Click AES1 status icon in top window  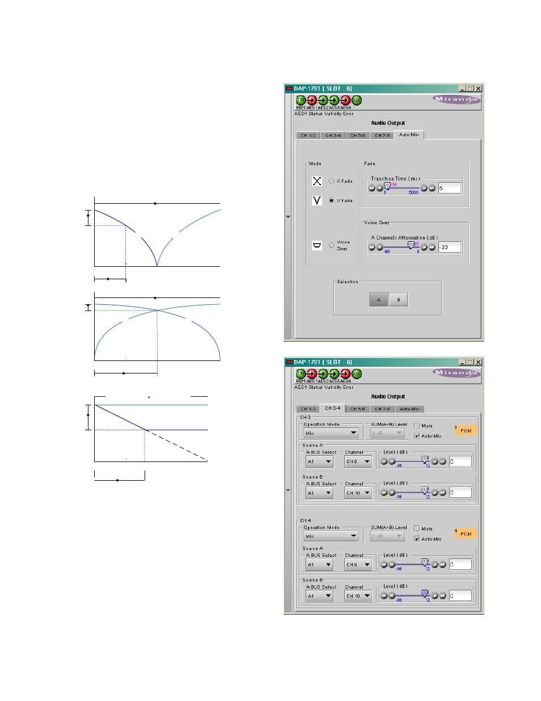pos(312,100)
